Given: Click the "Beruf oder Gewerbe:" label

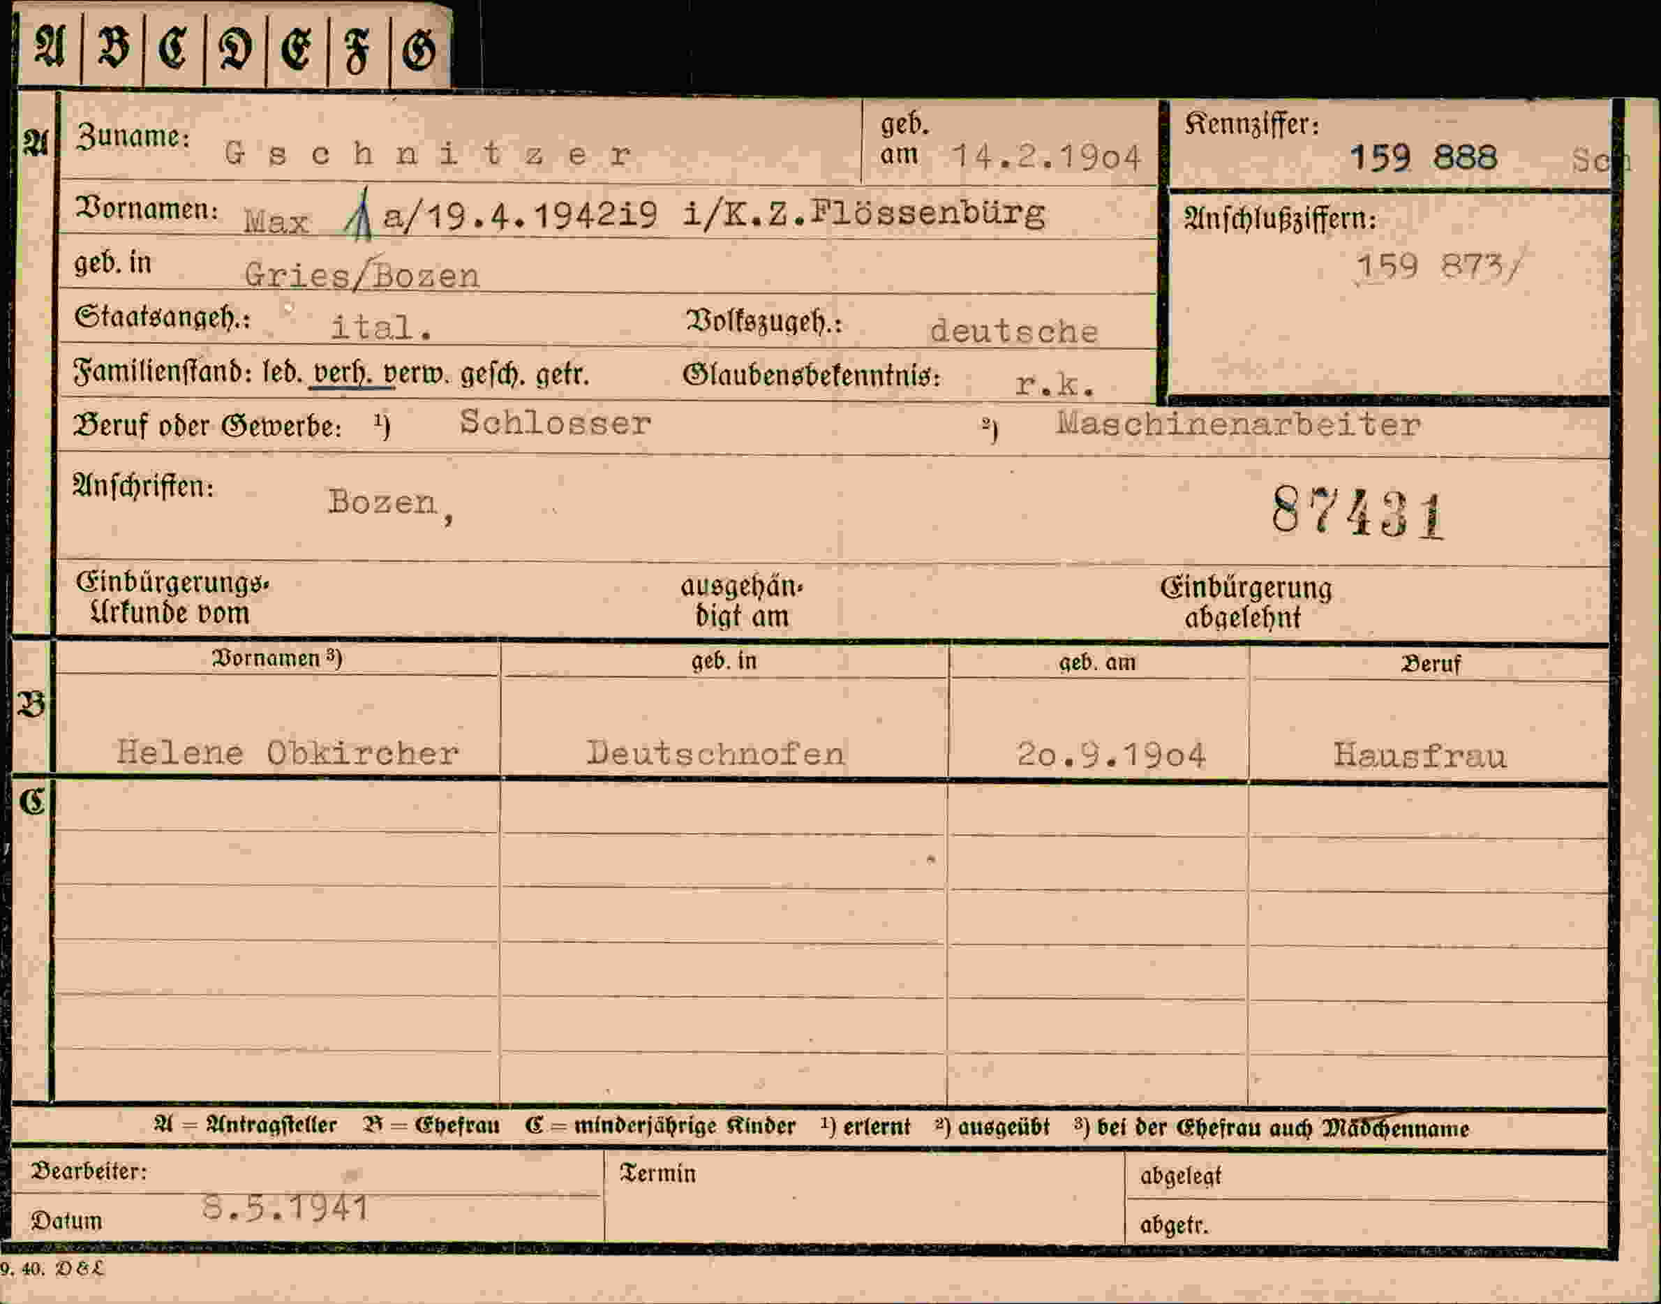Looking at the screenshot, I should click(x=207, y=426).
